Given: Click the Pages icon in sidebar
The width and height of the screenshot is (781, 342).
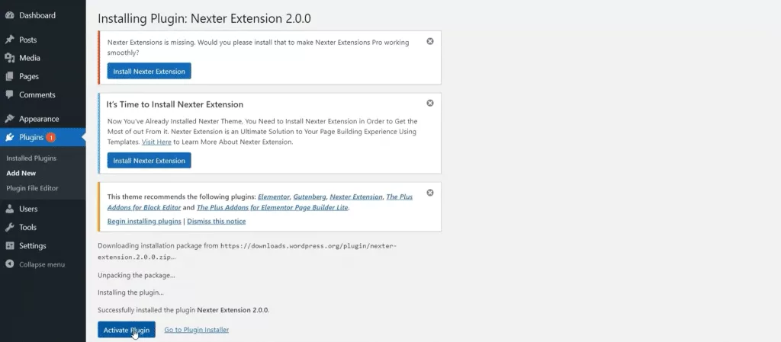Looking at the screenshot, I should [x=9, y=77].
